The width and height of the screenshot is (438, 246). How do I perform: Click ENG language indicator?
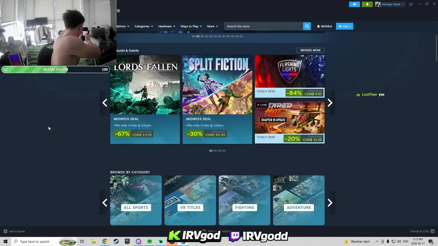tap(406, 242)
